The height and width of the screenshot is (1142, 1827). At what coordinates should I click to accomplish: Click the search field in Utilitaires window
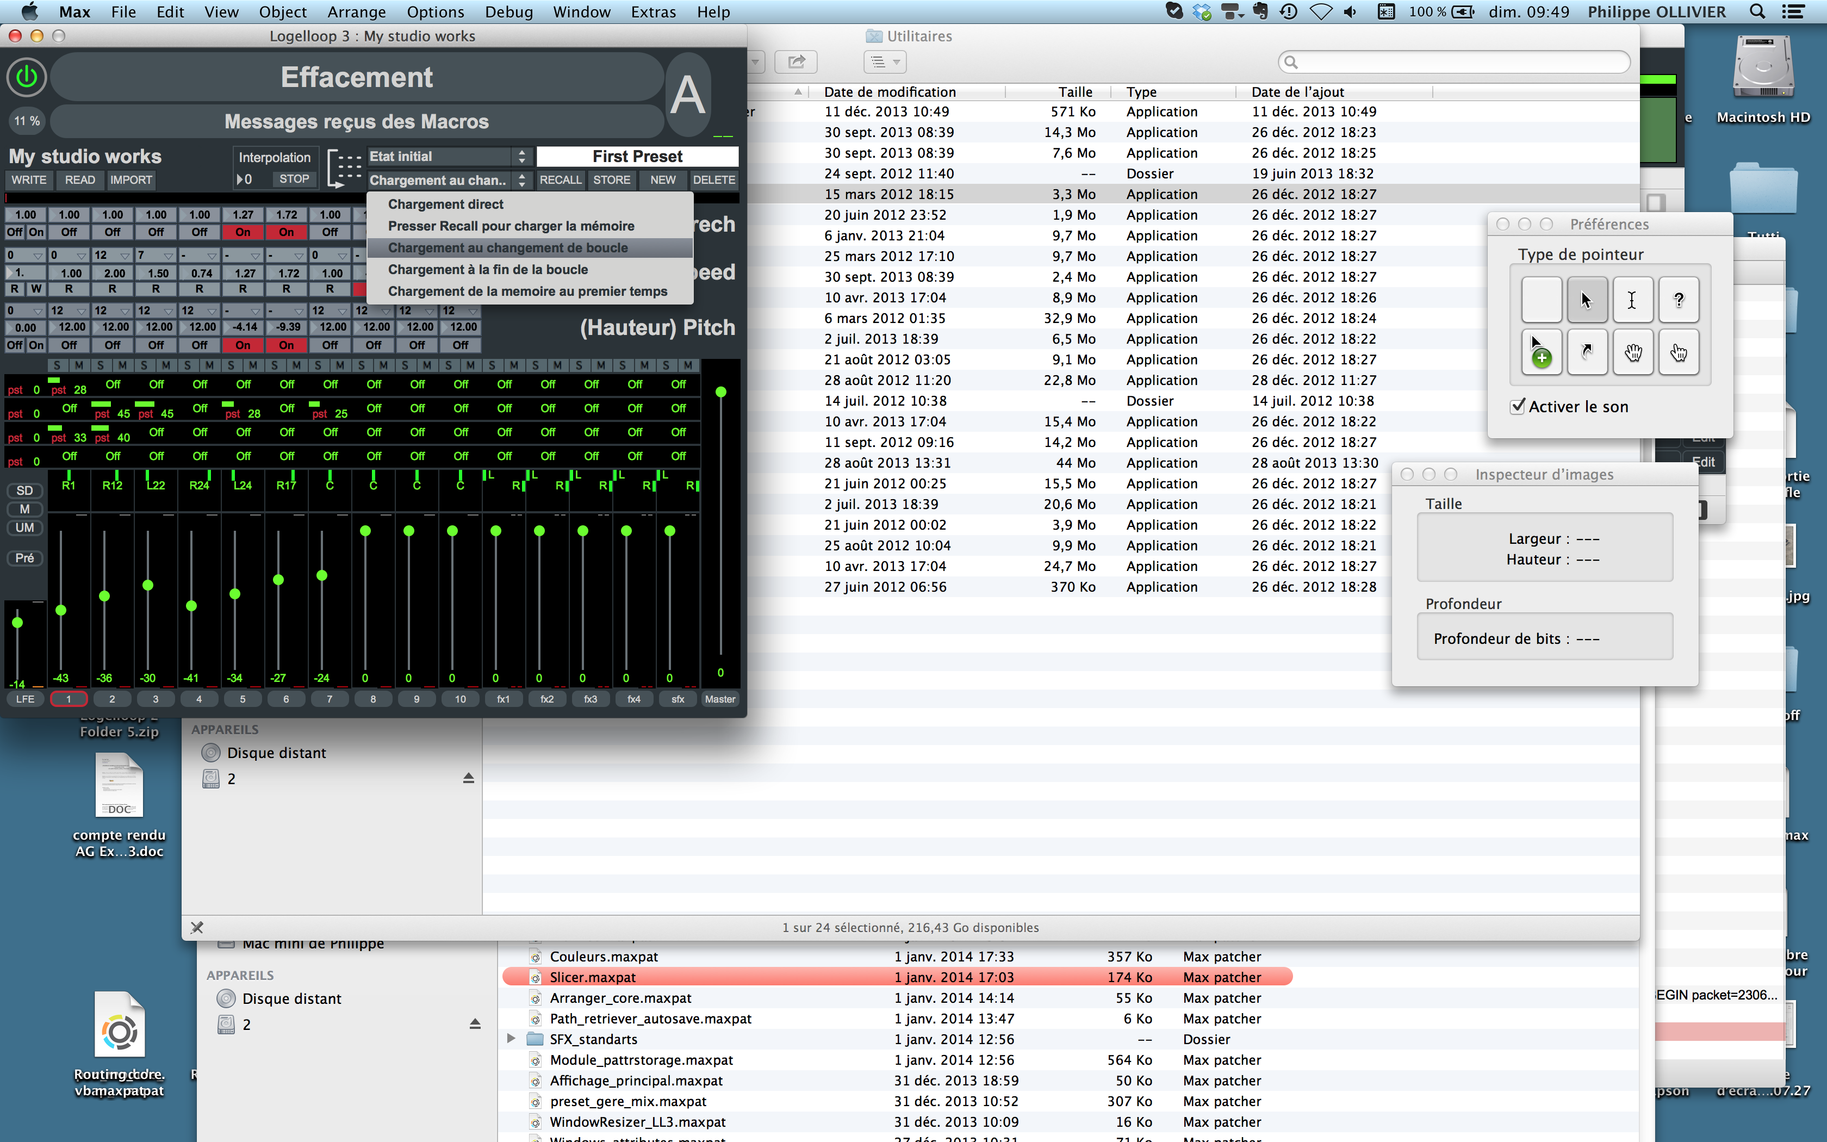pos(1454,62)
